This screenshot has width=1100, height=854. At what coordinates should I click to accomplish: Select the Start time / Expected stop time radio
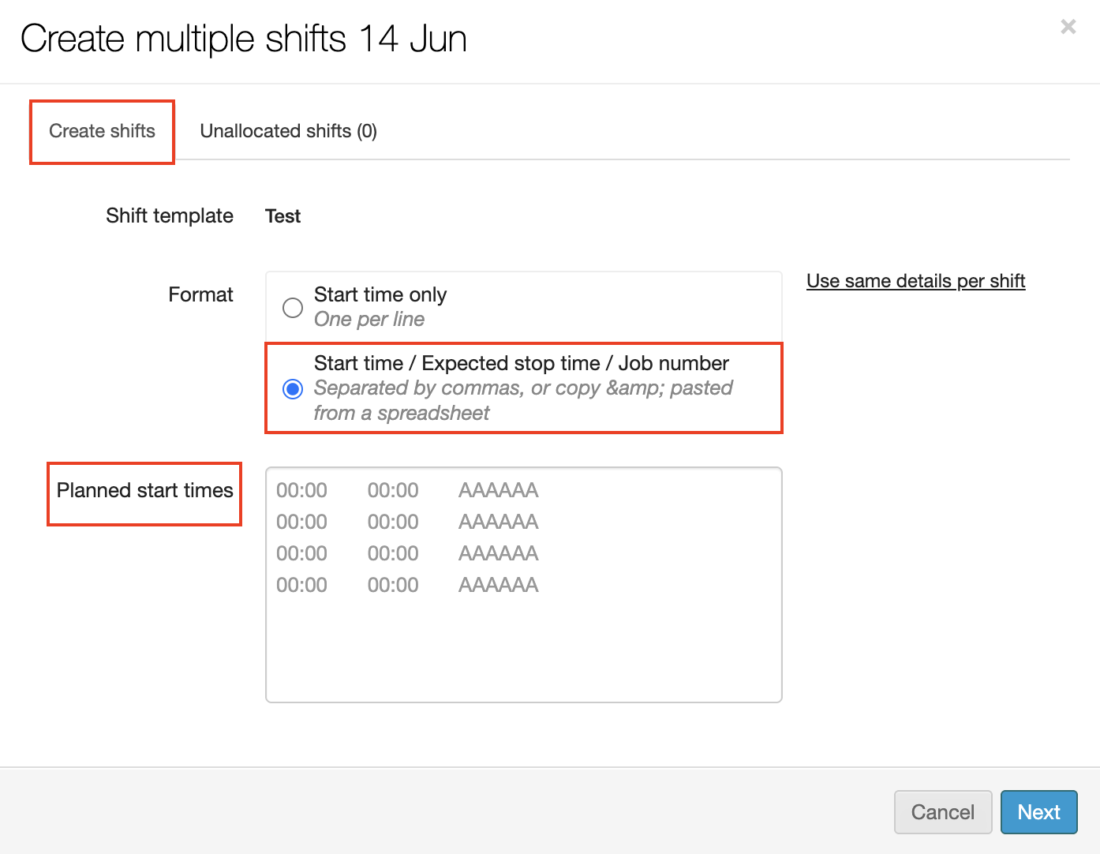pos(293,388)
